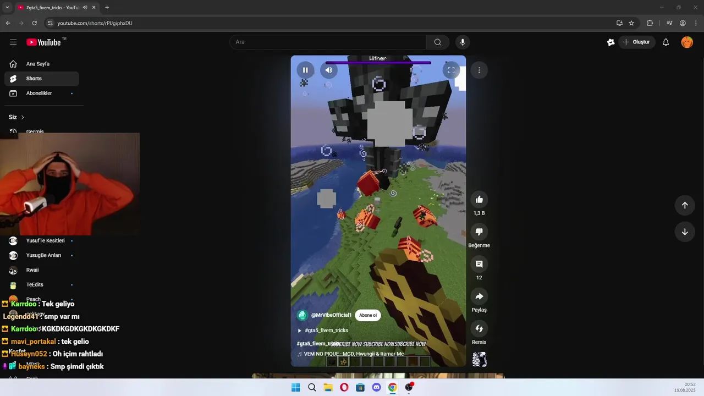Go to the previous Short arrow
The image size is (704, 396).
[685, 205]
